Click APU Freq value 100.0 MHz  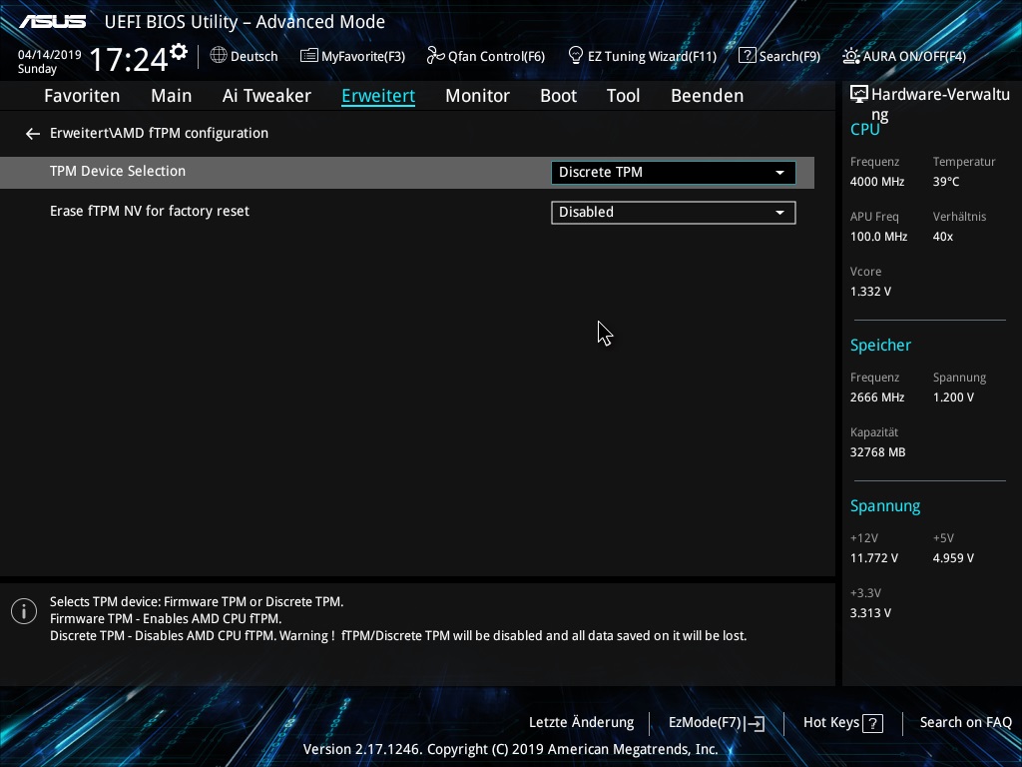[878, 237]
